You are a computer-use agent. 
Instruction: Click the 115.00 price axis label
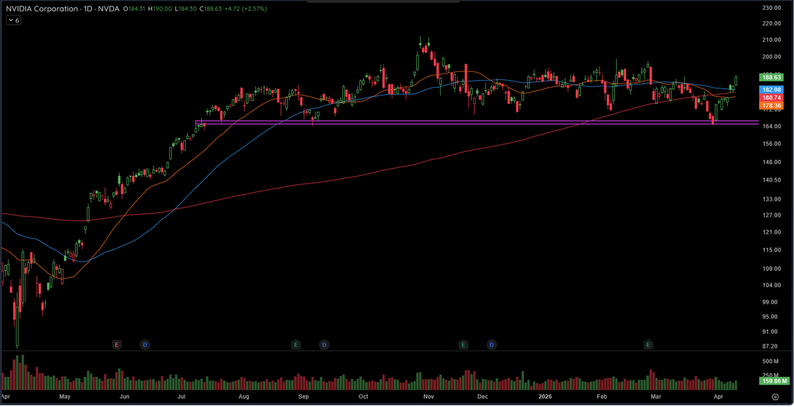click(772, 250)
